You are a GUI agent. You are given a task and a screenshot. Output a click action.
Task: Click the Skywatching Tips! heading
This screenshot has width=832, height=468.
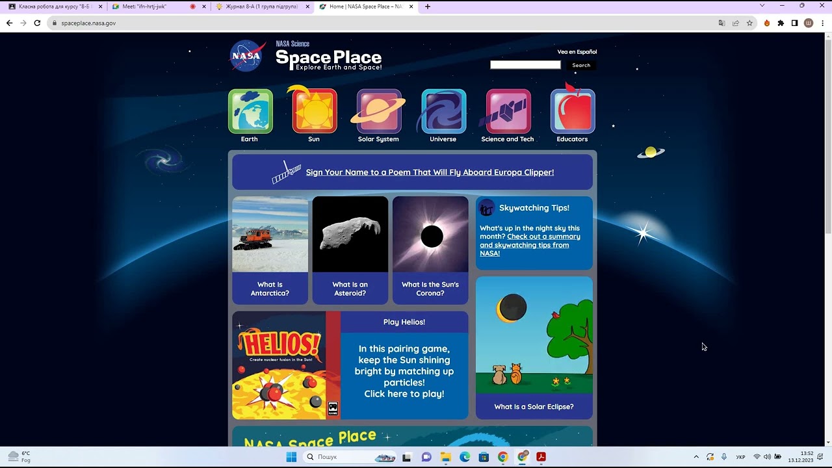(534, 208)
